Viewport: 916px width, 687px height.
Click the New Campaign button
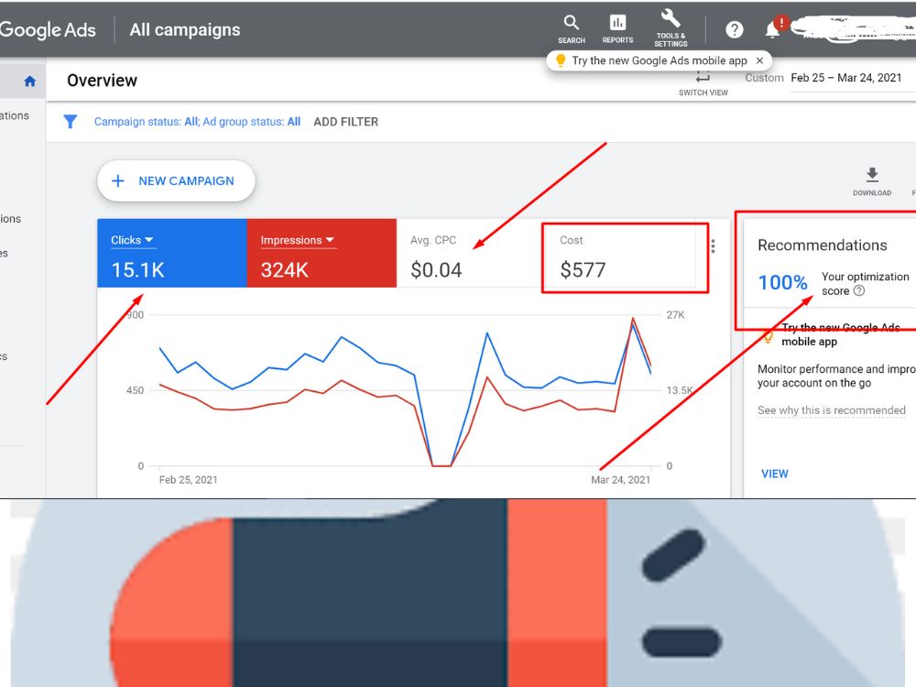tap(176, 181)
